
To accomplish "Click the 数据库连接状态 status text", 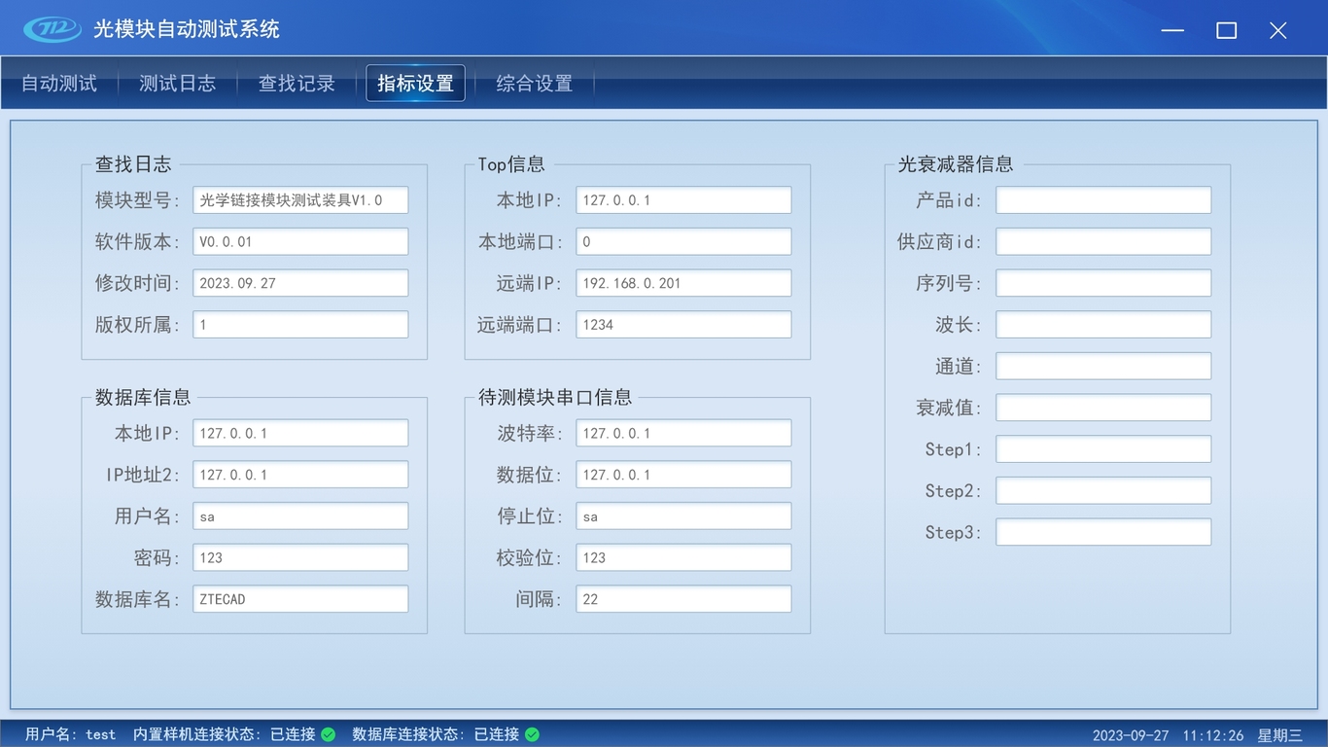I will click(x=436, y=734).
